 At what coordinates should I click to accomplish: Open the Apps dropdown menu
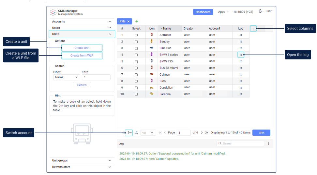click(x=223, y=12)
